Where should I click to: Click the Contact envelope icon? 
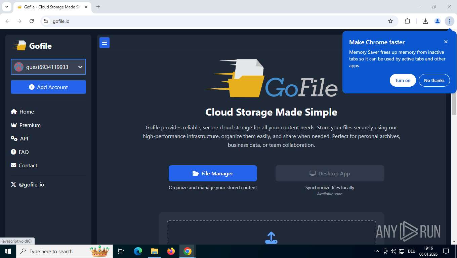13,165
